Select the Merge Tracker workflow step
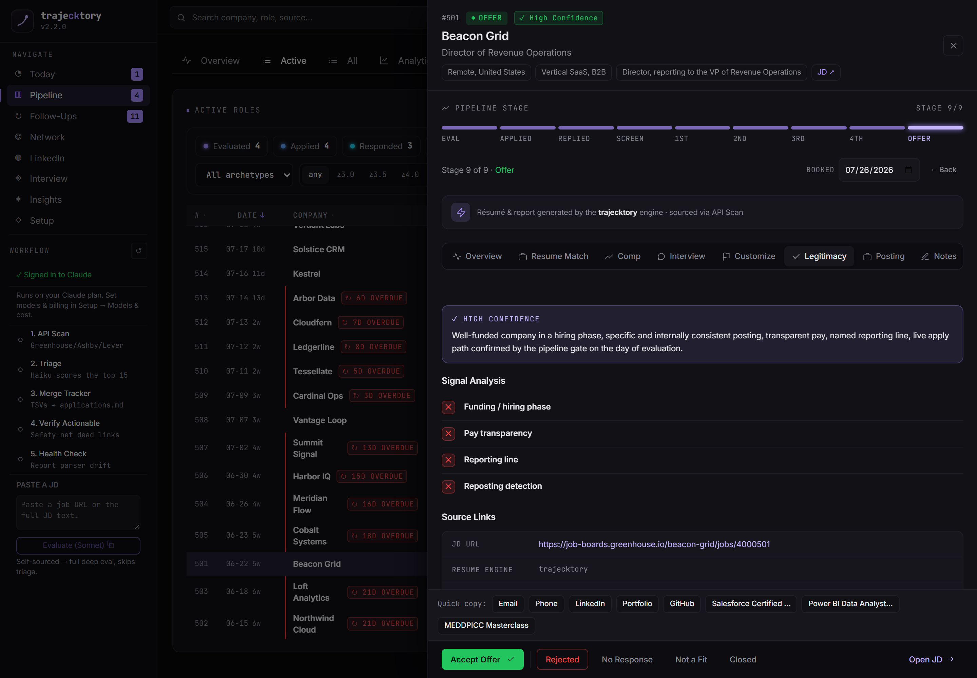 pyautogui.click(x=78, y=399)
